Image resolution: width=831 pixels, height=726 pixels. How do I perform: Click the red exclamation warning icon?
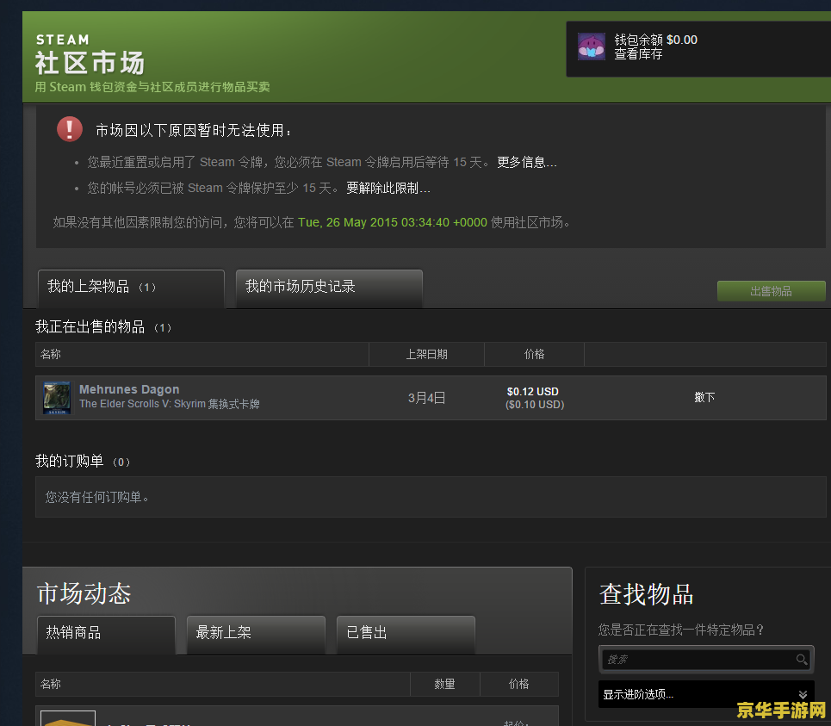tap(70, 129)
